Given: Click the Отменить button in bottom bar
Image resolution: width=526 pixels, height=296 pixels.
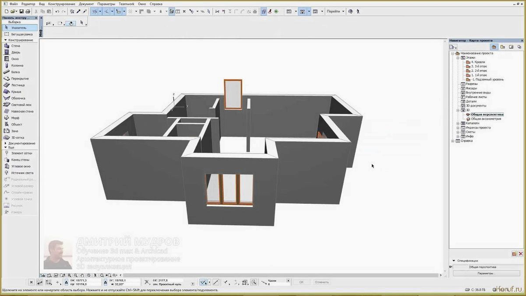Looking at the screenshot, I should click(322, 282).
